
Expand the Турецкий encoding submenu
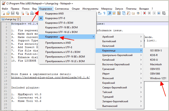(x=119, y=97)
